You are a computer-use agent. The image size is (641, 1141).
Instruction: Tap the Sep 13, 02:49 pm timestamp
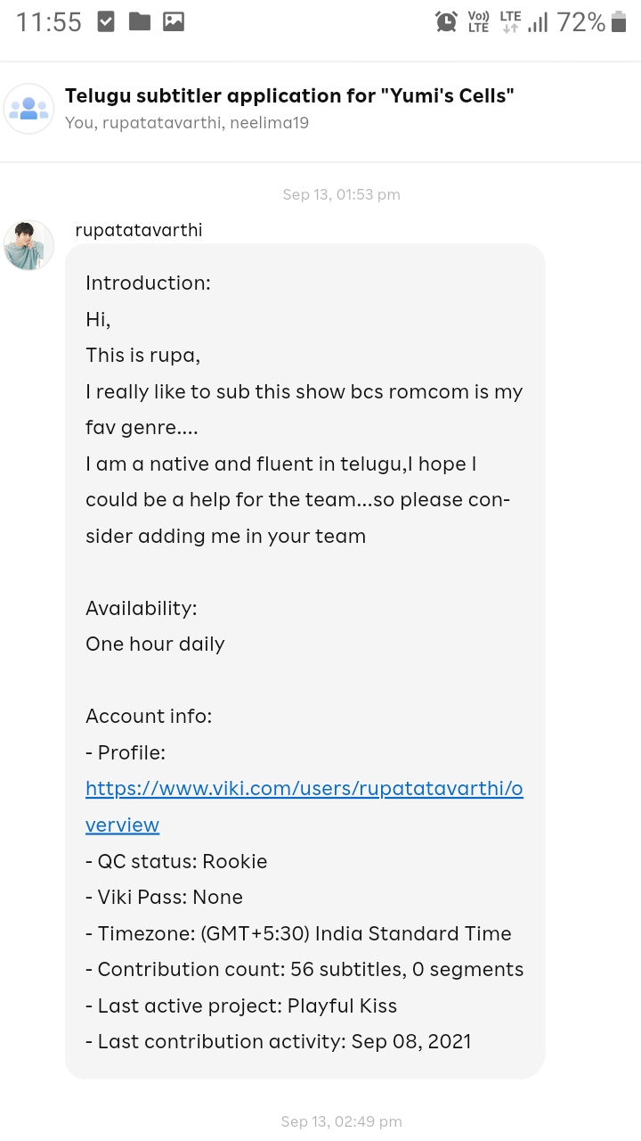click(341, 1121)
